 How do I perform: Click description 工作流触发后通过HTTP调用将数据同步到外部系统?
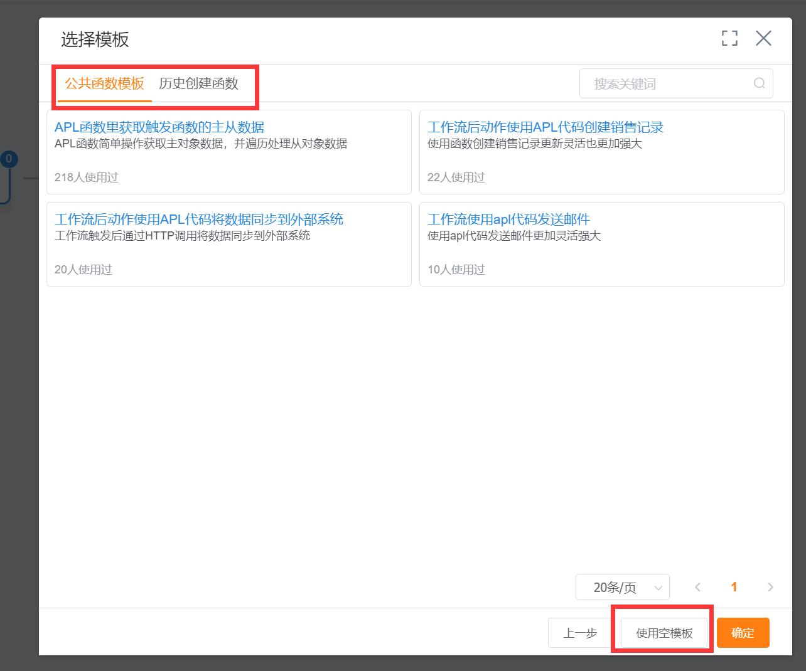183,236
